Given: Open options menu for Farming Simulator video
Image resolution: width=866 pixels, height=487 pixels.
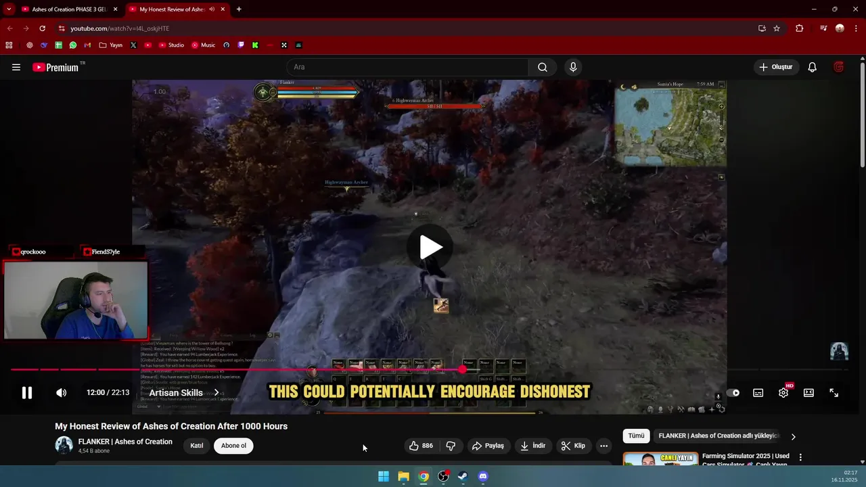Looking at the screenshot, I should [800, 457].
